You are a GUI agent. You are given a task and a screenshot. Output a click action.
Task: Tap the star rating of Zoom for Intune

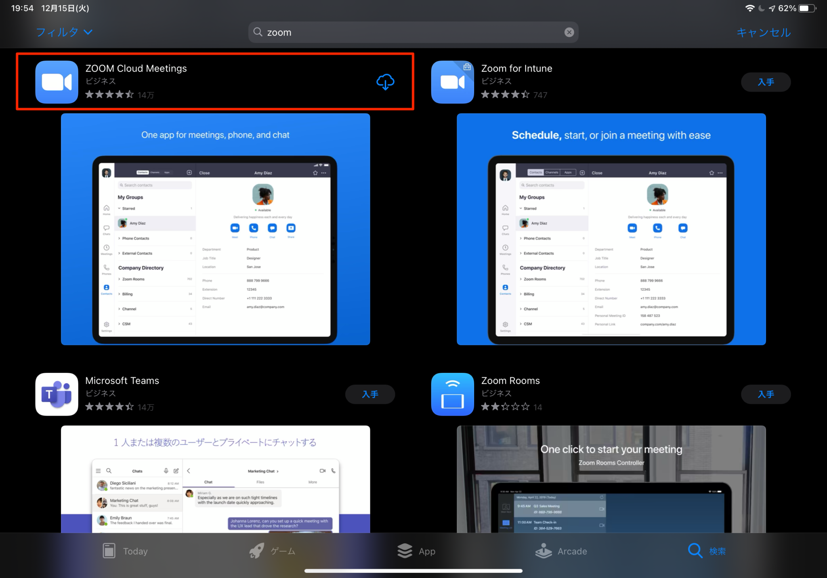pos(505,95)
